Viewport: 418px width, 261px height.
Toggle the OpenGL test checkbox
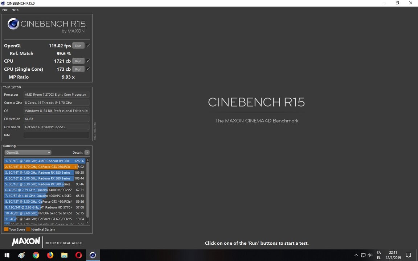(x=88, y=46)
